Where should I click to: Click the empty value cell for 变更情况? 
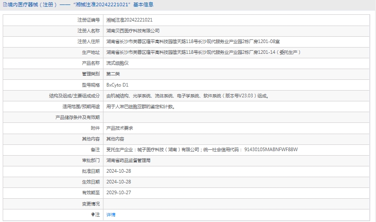point(238,204)
